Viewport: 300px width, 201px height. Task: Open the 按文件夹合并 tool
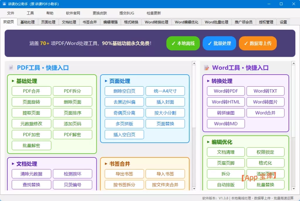click(x=165, y=185)
